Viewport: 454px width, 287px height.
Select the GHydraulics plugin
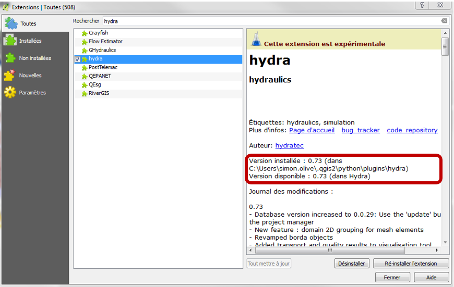point(159,51)
